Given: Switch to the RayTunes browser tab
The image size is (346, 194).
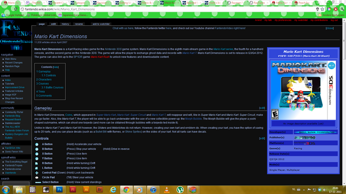Looking at the screenshot, I should tap(258, 3).
